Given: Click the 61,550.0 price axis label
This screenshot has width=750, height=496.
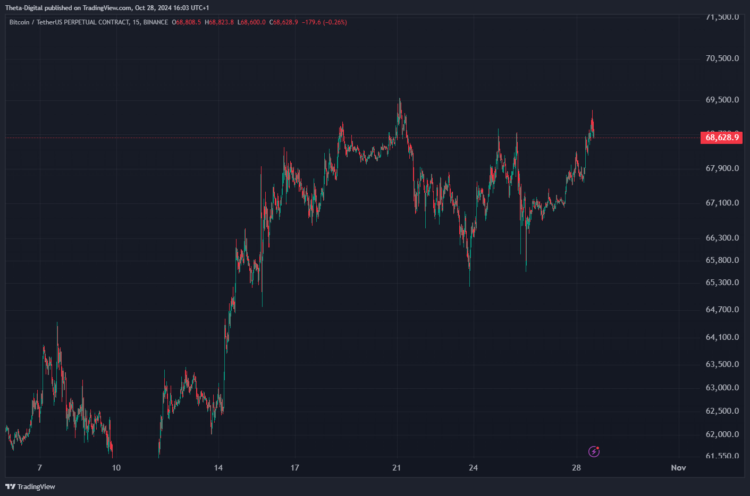Looking at the screenshot, I should [722, 456].
